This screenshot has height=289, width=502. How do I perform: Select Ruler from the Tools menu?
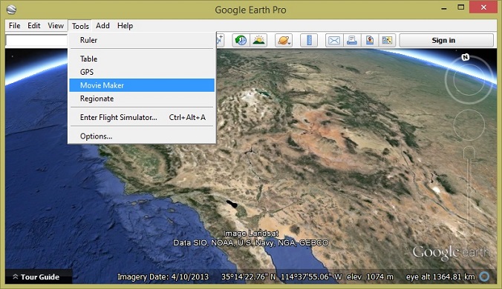pyautogui.click(x=142, y=40)
